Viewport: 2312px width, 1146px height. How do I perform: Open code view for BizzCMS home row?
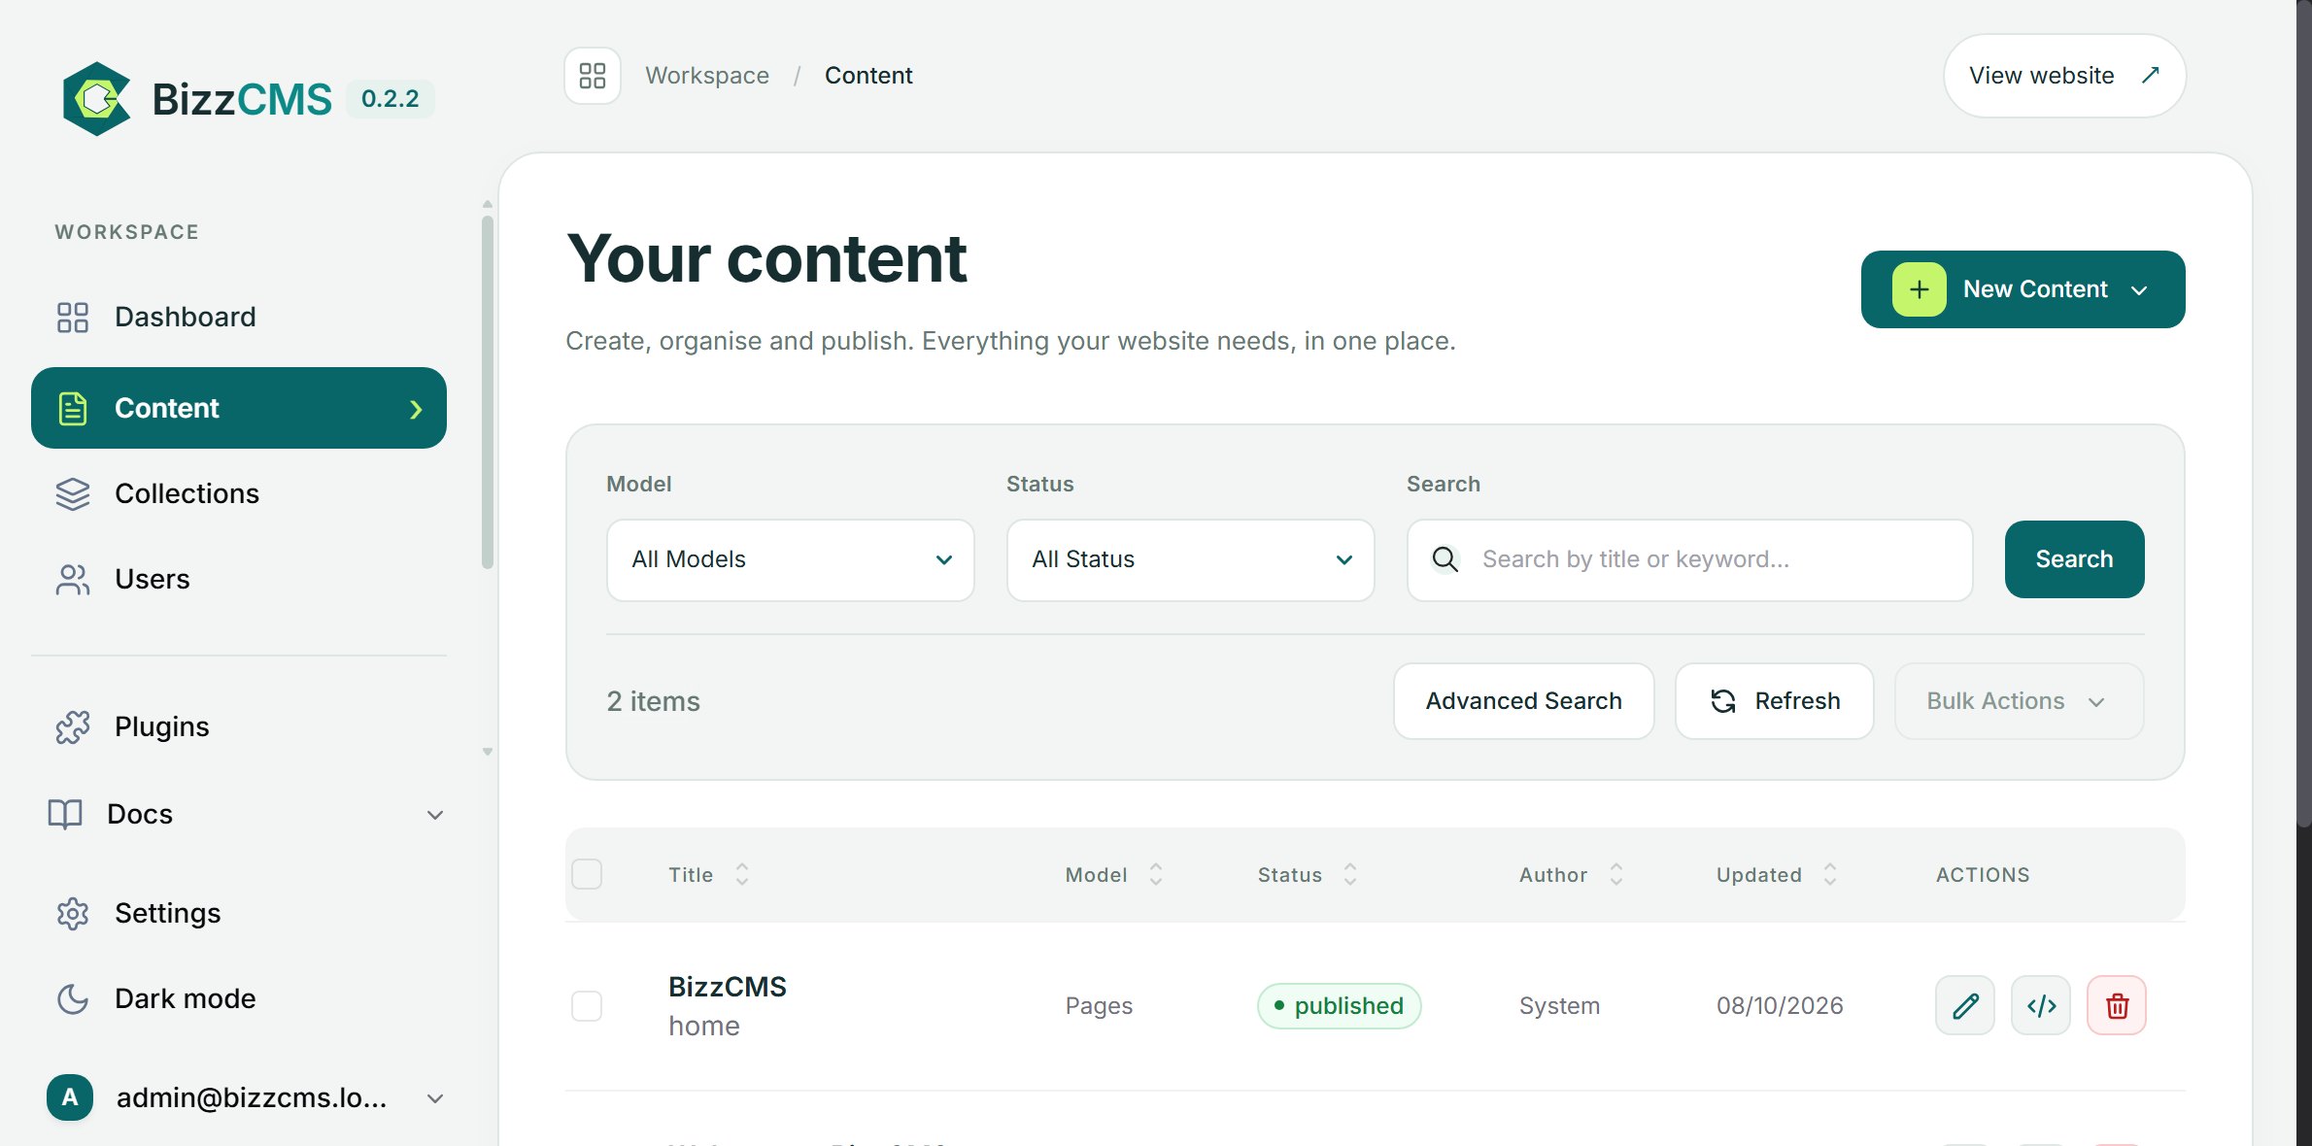tap(2041, 1005)
